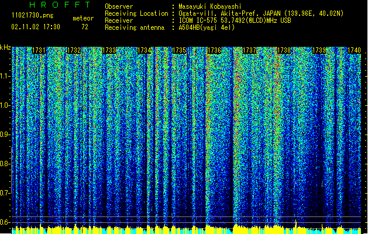Select the 1736 time marker
The height and width of the screenshot is (234, 368).
[215, 51]
